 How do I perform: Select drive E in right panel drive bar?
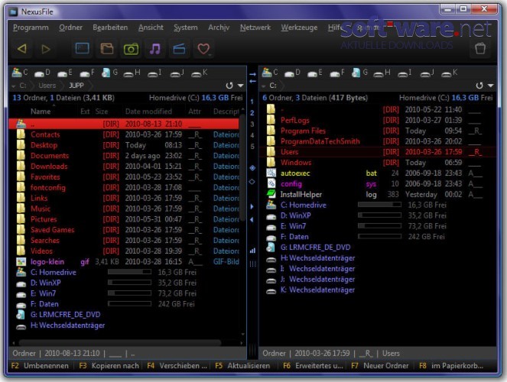(x=314, y=73)
